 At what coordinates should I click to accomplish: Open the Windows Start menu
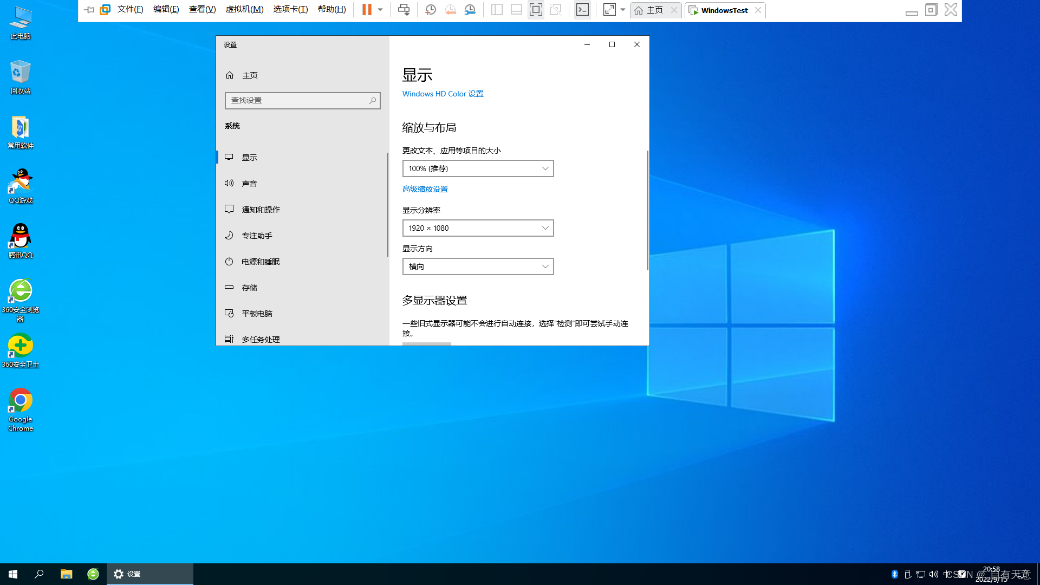pos(13,574)
